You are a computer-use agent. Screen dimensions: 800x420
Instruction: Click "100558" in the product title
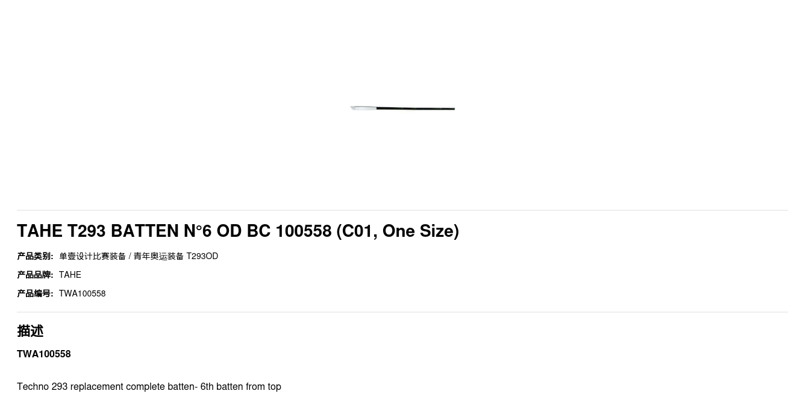303,231
